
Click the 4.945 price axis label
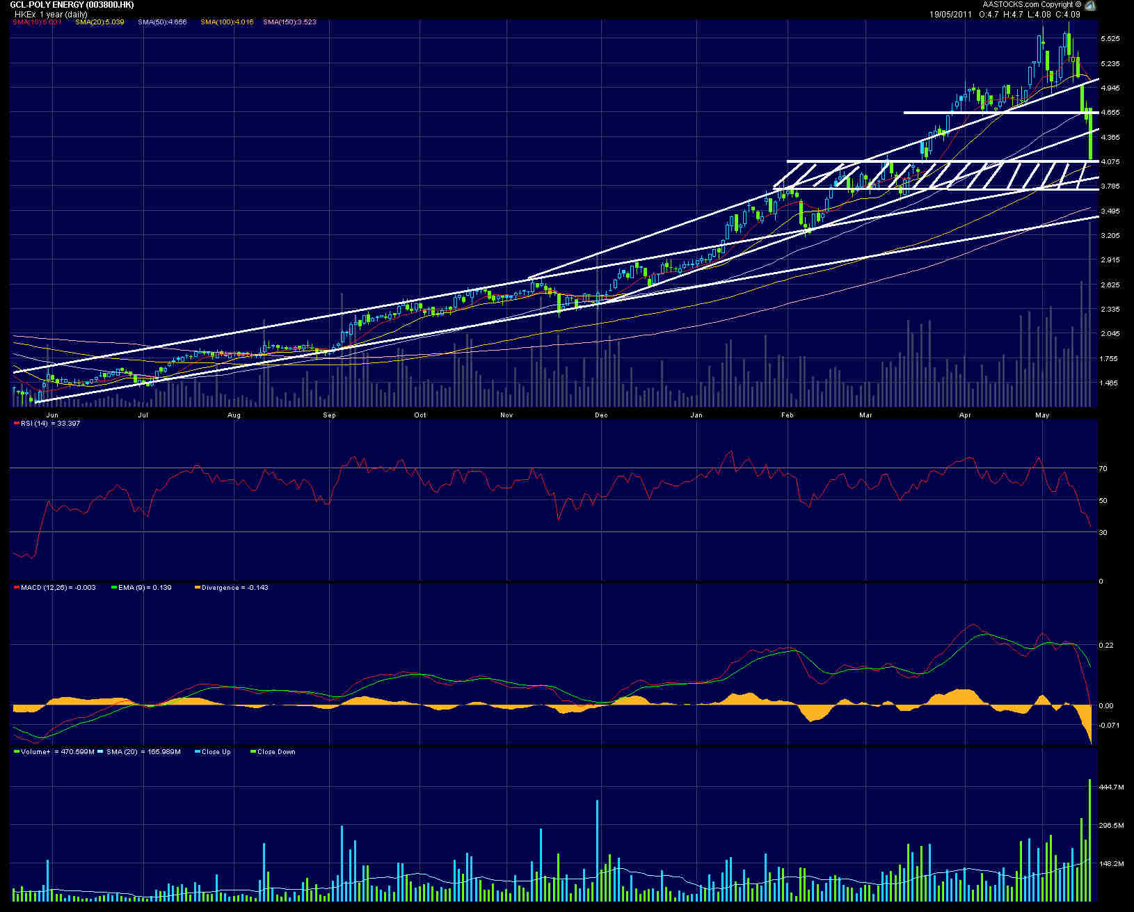[x=1110, y=88]
